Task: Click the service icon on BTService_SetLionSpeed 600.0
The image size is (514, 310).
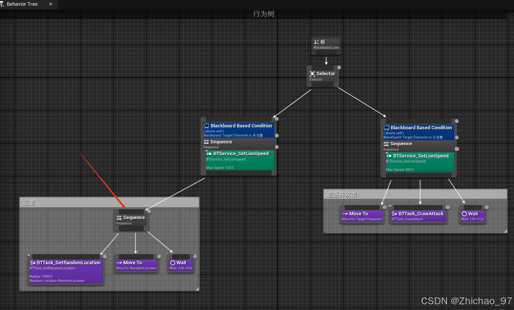Action: pos(389,156)
